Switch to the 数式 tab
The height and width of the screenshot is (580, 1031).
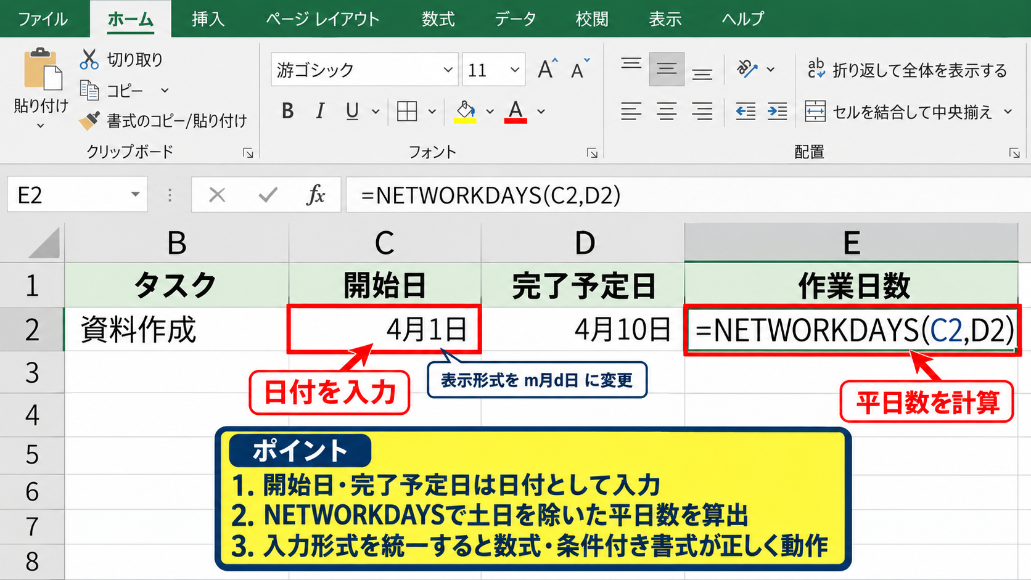click(438, 19)
